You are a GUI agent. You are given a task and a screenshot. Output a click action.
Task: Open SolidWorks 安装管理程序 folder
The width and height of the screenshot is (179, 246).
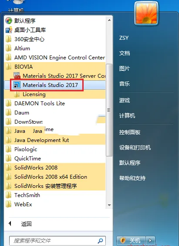pyautogui.click(x=55, y=186)
